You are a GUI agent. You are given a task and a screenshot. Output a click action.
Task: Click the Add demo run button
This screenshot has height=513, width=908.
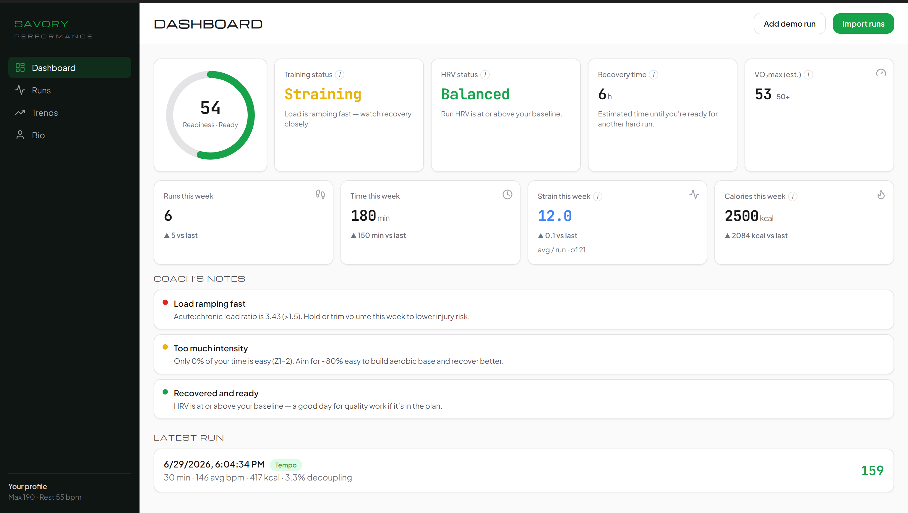coord(789,24)
